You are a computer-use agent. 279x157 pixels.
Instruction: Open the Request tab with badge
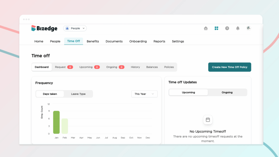pyautogui.click(x=63, y=67)
